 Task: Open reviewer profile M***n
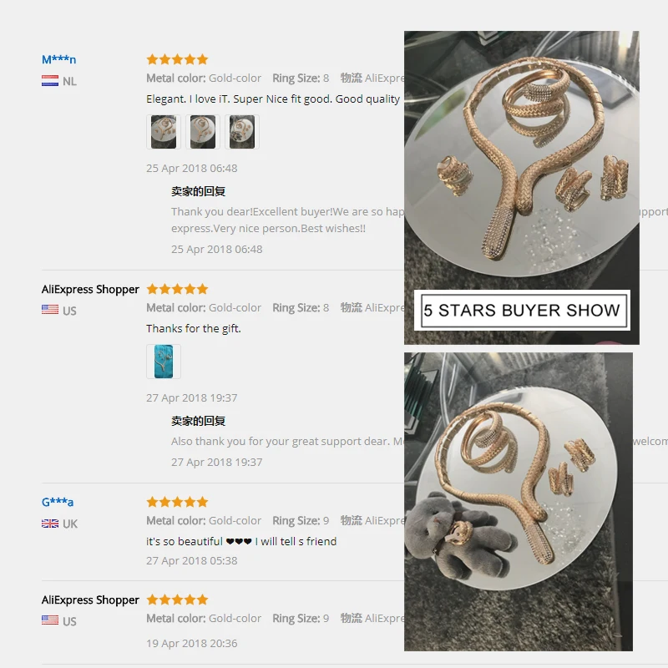coord(58,59)
